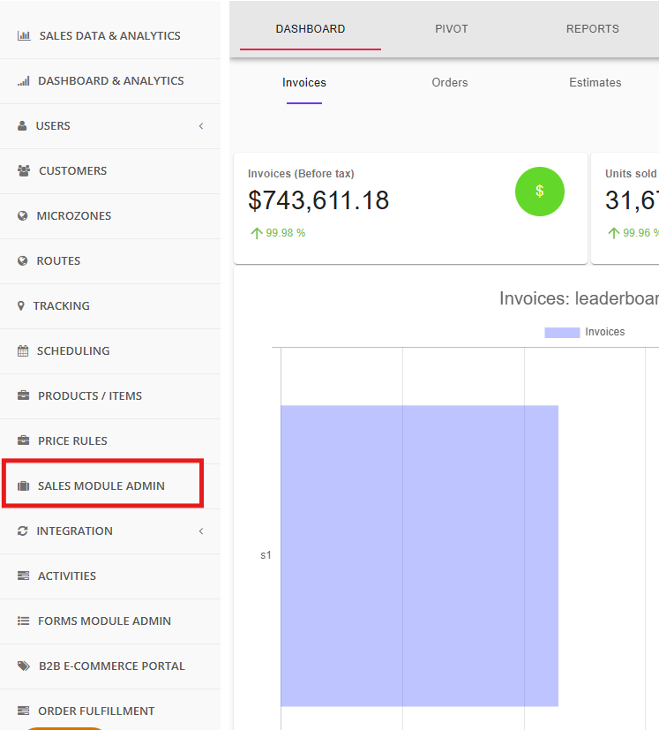This screenshot has height=730, width=659.
Task: Click the s1 axis label
Action: pos(266,555)
